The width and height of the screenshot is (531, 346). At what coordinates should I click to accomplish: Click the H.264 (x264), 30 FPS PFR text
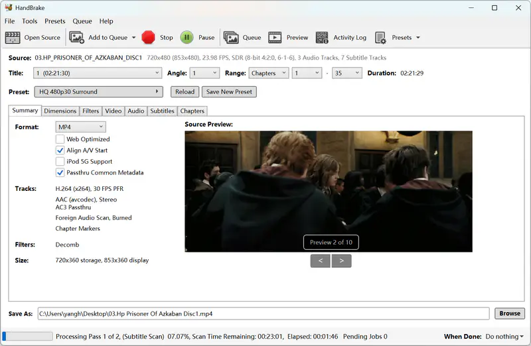tap(90, 189)
